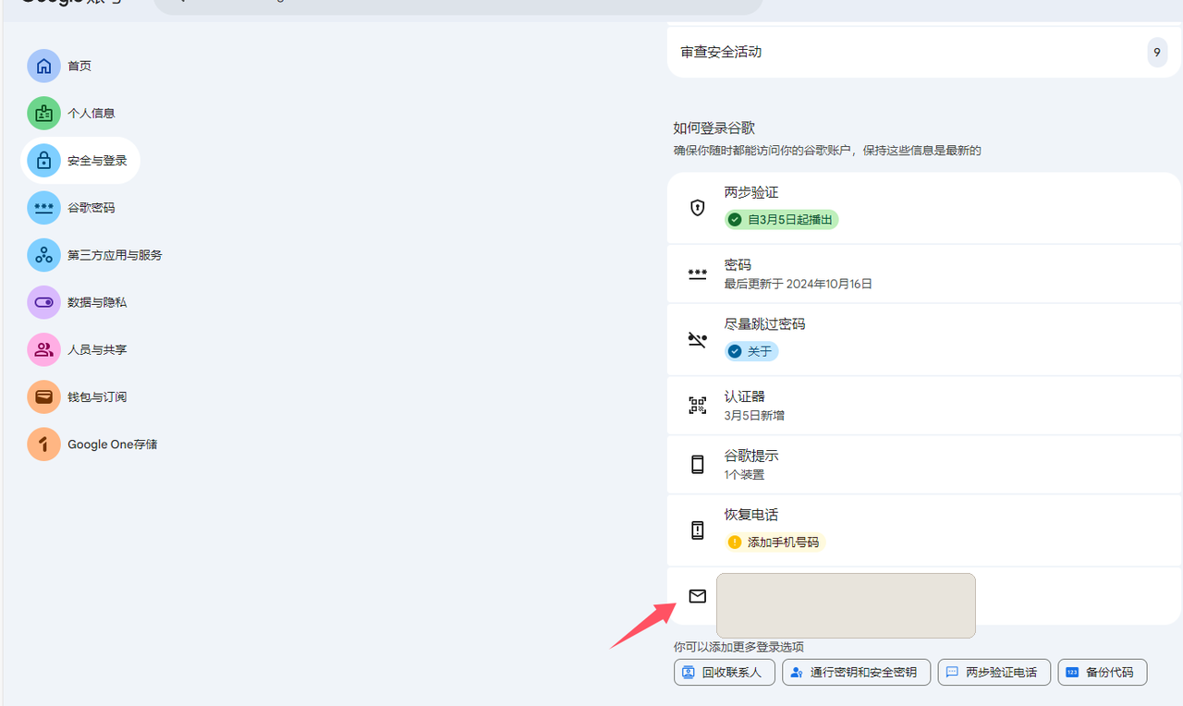This screenshot has width=1183, height=706.
Task: Click the asterisks icon beside 密码
Action: 698,274
